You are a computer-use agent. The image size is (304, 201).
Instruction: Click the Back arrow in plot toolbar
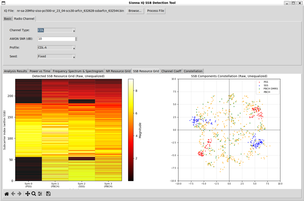[x=13, y=194]
